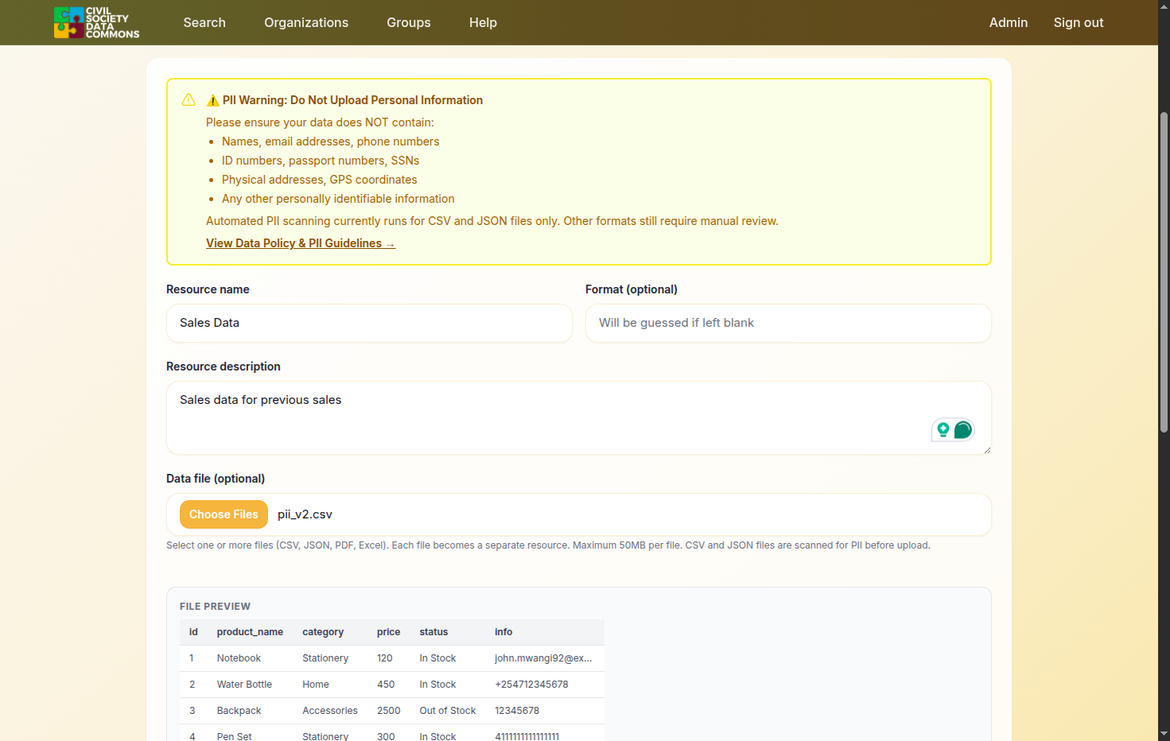This screenshot has width=1170, height=741.
Task: Click the +254712345678 info cell
Action: pos(531,685)
